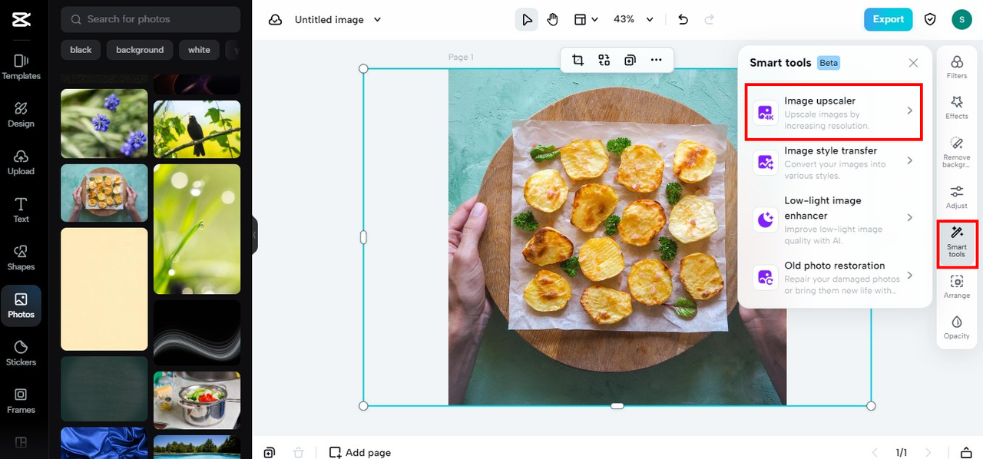Click the Export button

coord(888,19)
